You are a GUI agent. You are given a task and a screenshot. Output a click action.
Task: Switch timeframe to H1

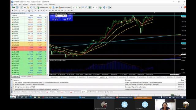coord(59,11)
